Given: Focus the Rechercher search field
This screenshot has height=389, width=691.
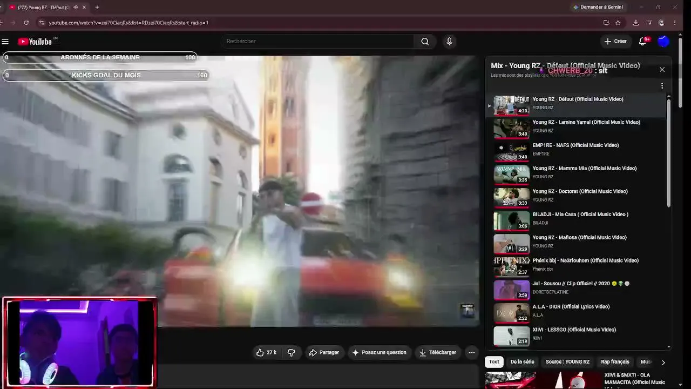Looking at the screenshot, I should click(317, 42).
